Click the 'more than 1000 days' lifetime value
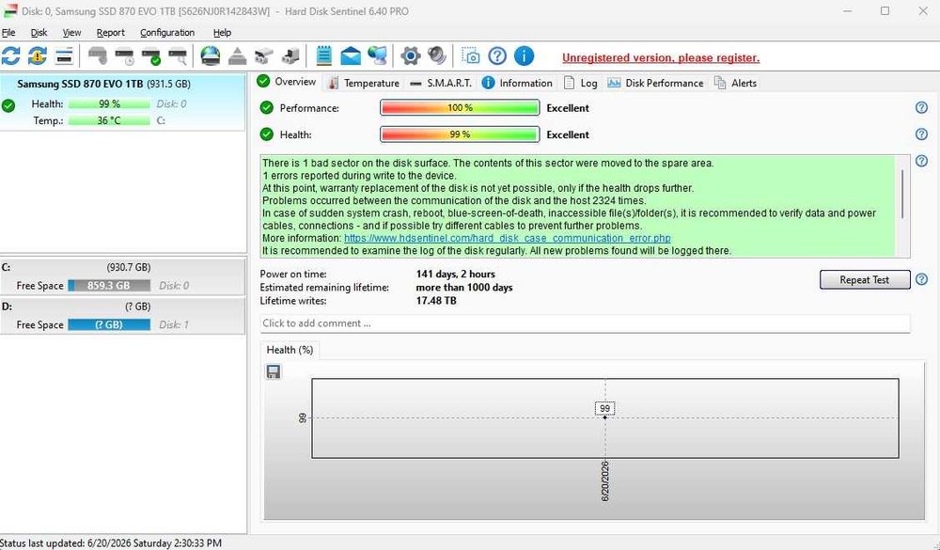This screenshot has height=550, width=940. 464,288
